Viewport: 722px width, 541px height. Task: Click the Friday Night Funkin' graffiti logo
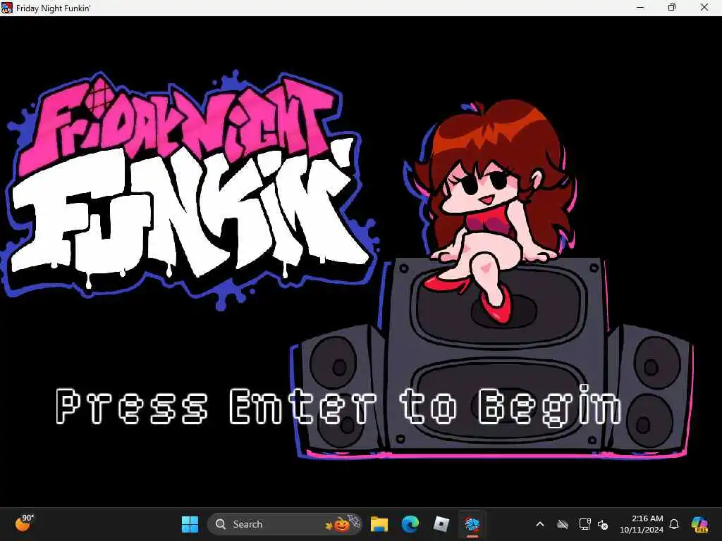tap(190, 189)
